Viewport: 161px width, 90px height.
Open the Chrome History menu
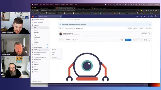pos(52,5)
